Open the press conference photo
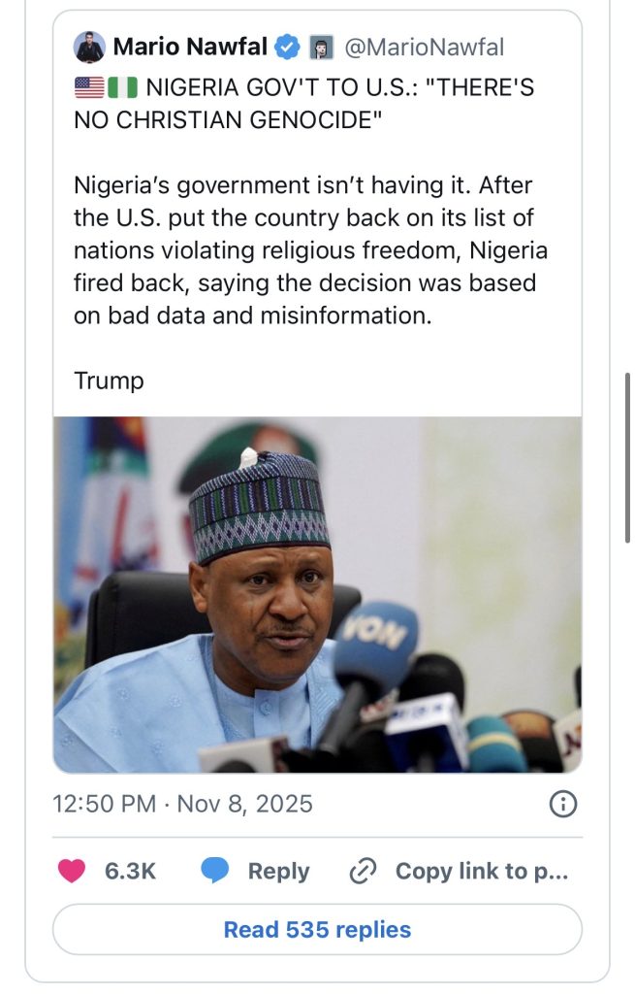 point(318,594)
